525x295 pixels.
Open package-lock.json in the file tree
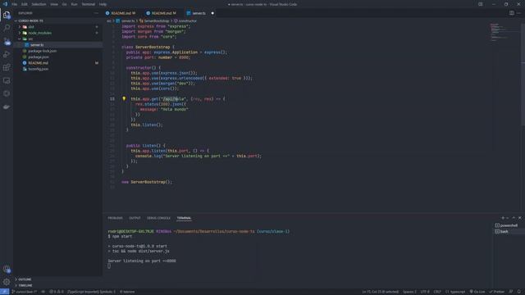(42, 51)
